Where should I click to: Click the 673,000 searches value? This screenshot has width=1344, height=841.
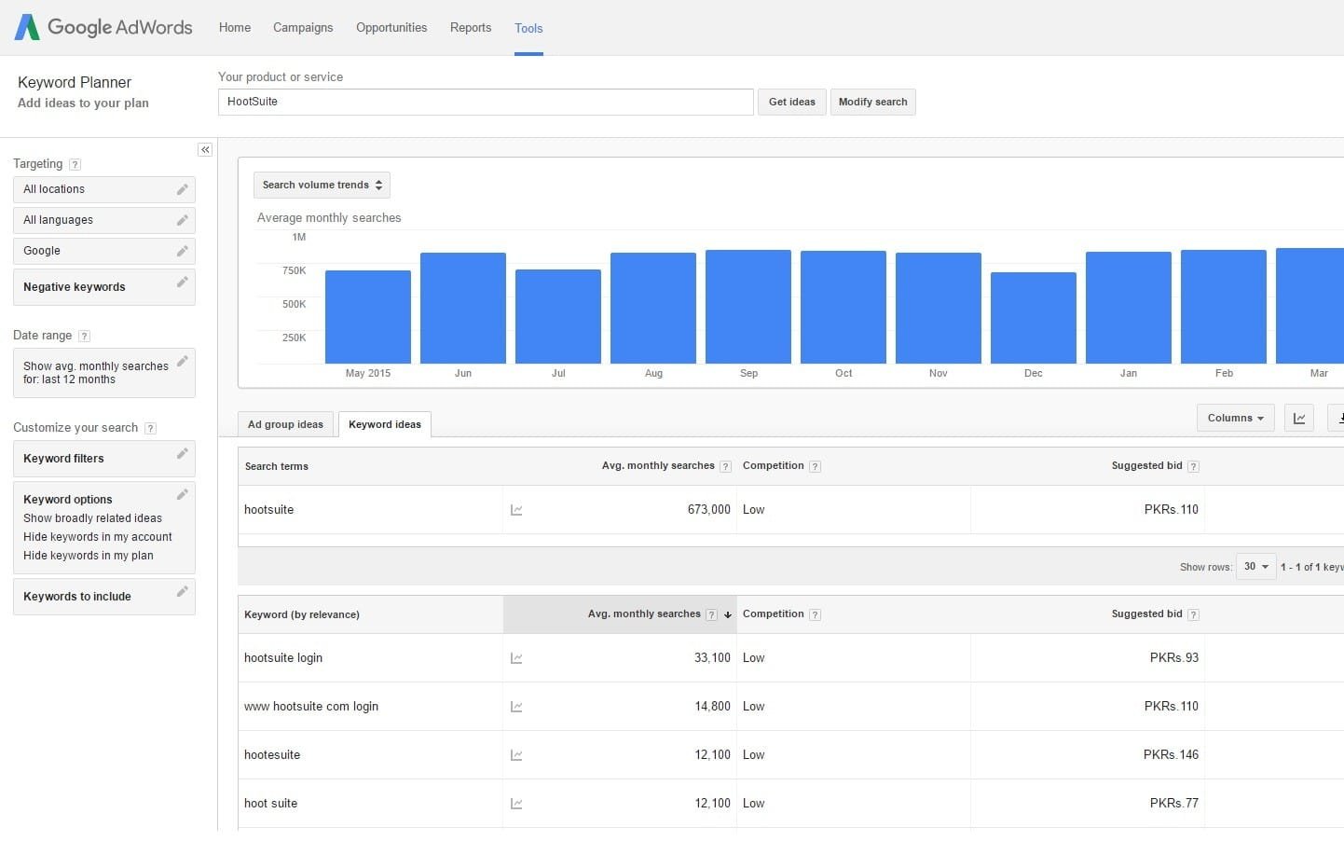coord(708,510)
